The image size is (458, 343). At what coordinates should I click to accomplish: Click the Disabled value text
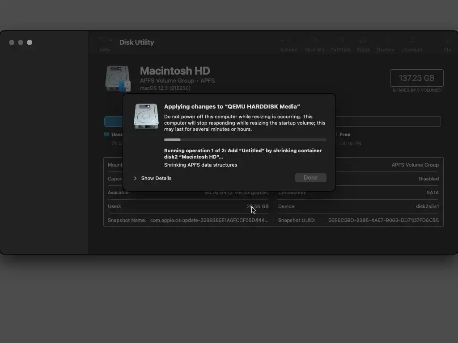pyautogui.click(x=428, y=179)
